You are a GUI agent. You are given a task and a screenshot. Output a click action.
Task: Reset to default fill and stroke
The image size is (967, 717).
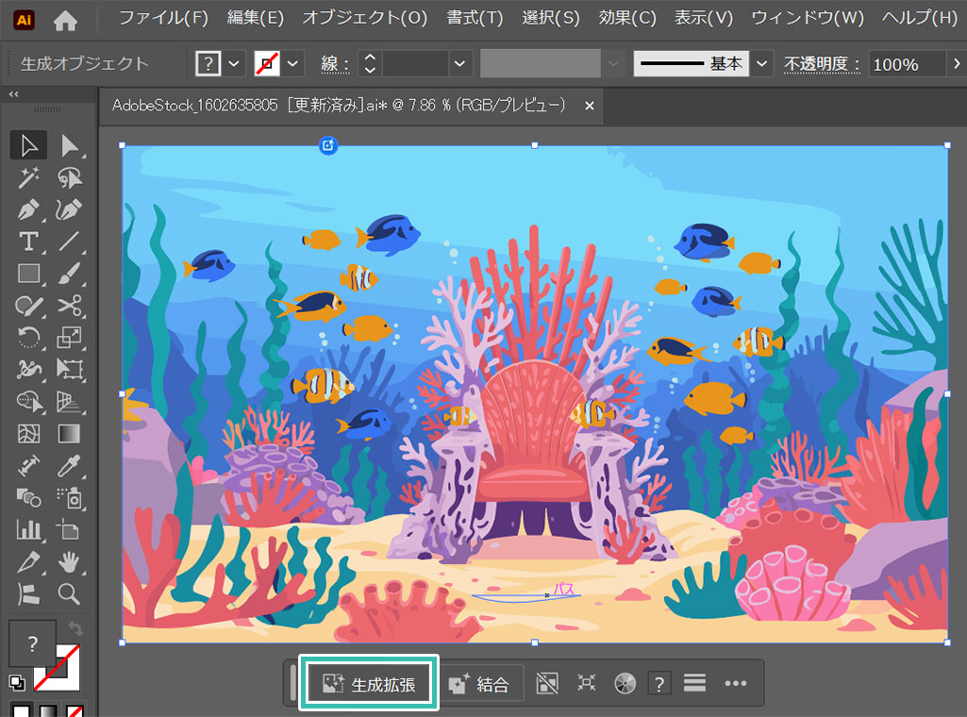[16, 682]
